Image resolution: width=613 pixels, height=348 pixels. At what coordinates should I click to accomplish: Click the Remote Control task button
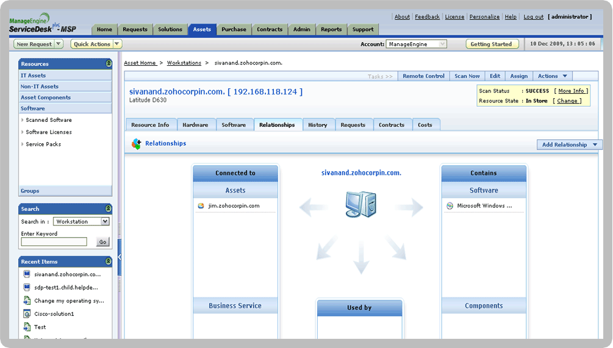(x=423, y=76)
